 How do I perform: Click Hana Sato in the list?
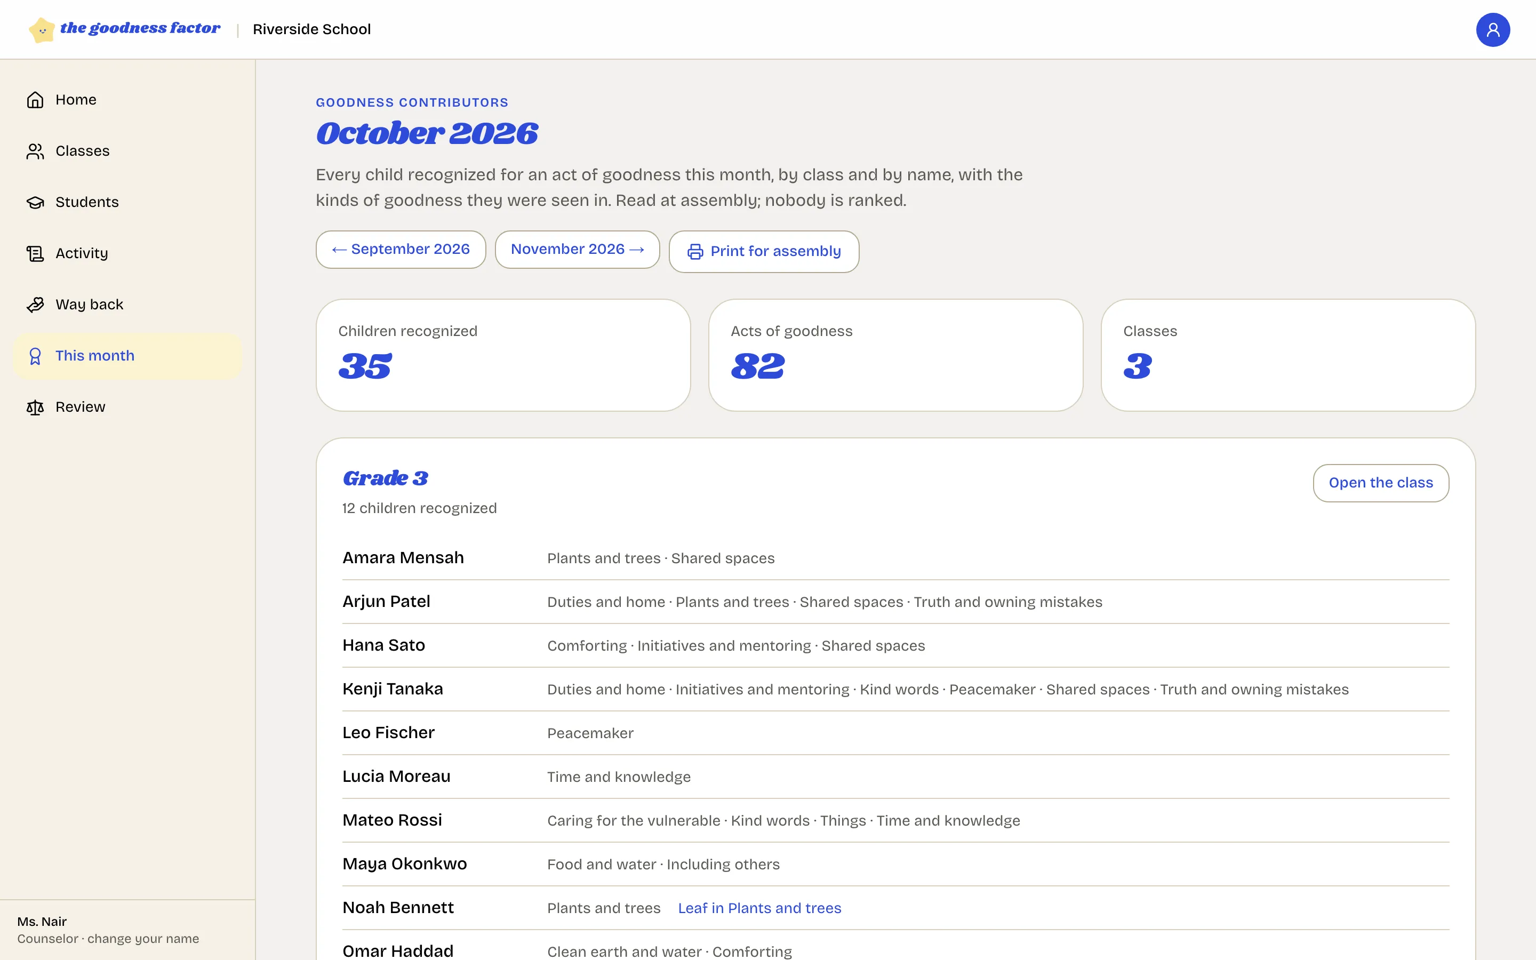(383, 645)
